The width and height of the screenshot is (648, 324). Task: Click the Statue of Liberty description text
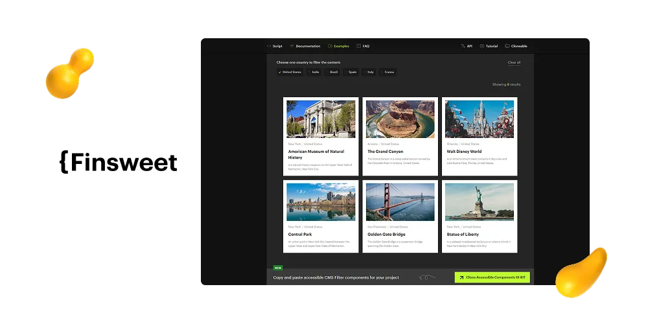pos(479,244)
